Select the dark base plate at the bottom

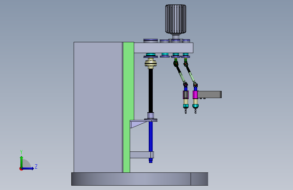tap(140, 179)
